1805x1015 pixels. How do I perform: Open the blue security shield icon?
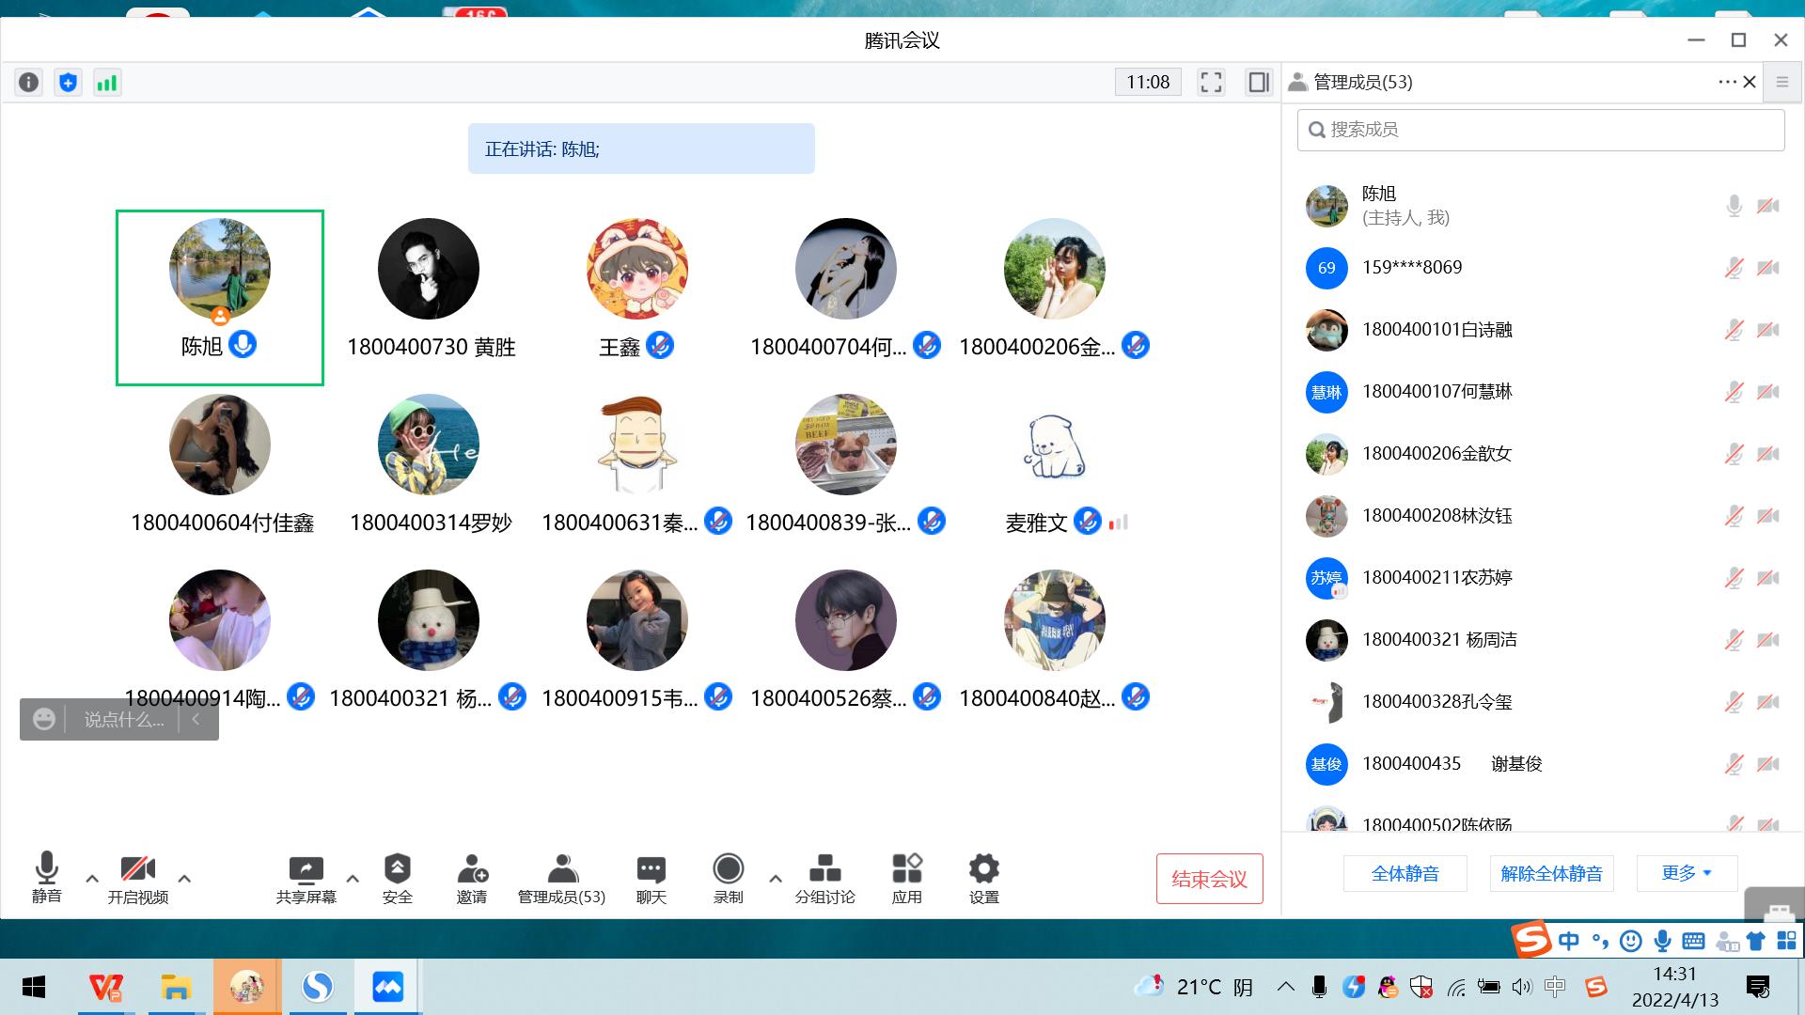tap(68, 83)
